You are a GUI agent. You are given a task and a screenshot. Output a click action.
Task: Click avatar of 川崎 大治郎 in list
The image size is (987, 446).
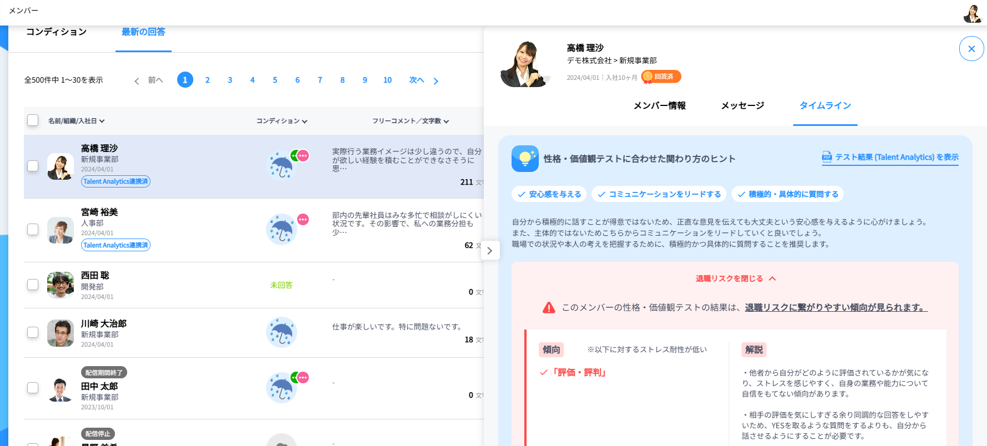coord(61,333)
